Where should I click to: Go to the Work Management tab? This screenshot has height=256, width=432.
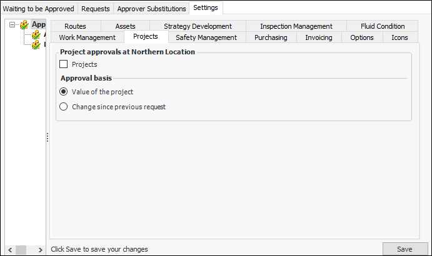pos(88,37)
